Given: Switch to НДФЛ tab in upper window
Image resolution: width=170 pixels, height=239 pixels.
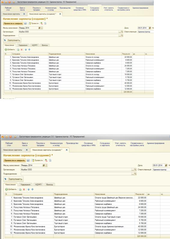Looking at the screenshot, I should tap(35, 45).
